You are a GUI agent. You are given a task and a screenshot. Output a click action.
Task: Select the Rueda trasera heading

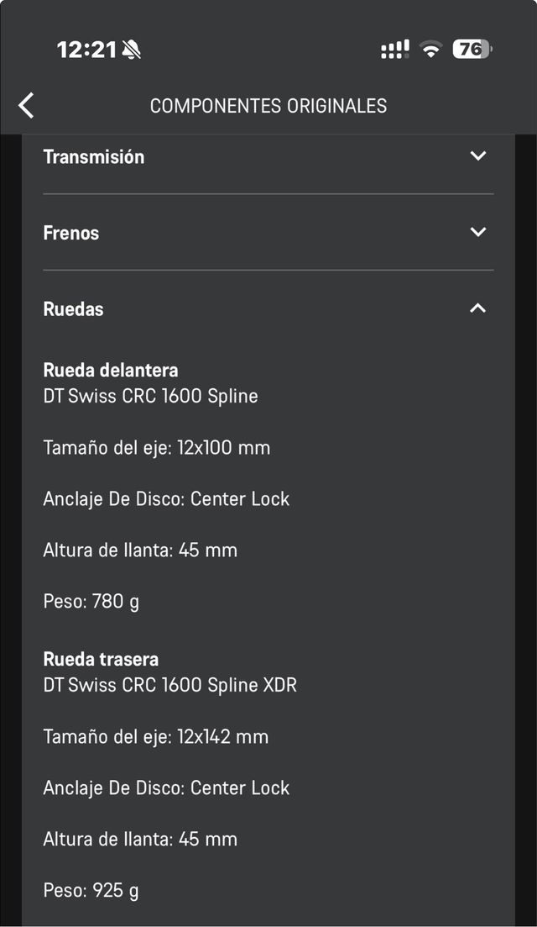[101, 660]
